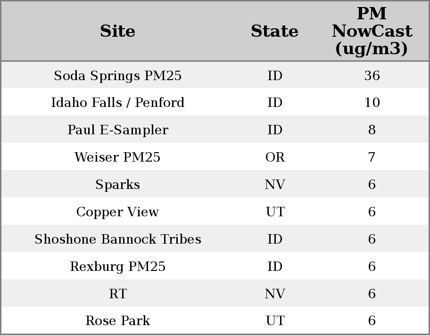Image resolution: width=430 pixels, height=335 pixels.
Task: Click NowCast value 8 for Paul E-Sampler
Action: 372,130
